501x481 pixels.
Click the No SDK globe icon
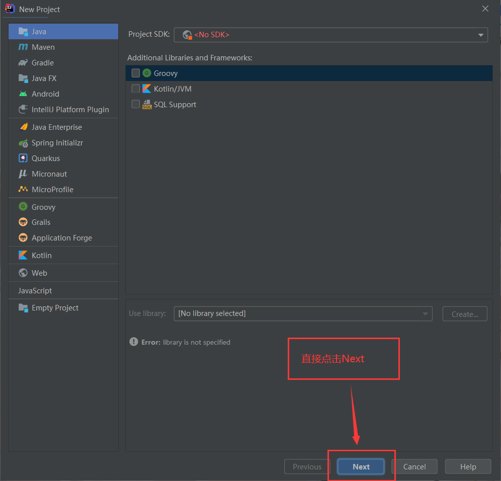187,35
